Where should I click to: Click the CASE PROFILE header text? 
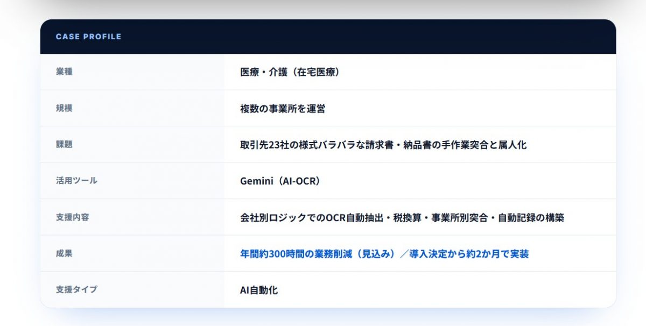coord(88,37)
